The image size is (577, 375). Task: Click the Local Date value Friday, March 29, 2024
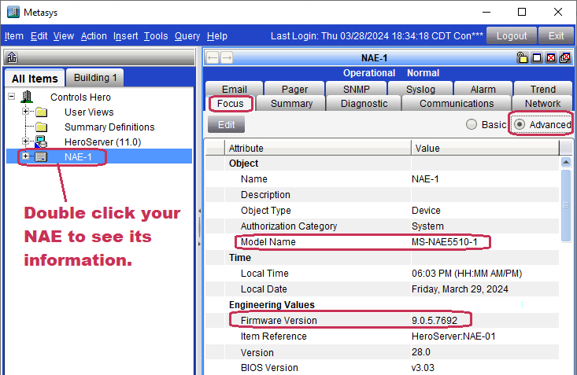point(460,289)
